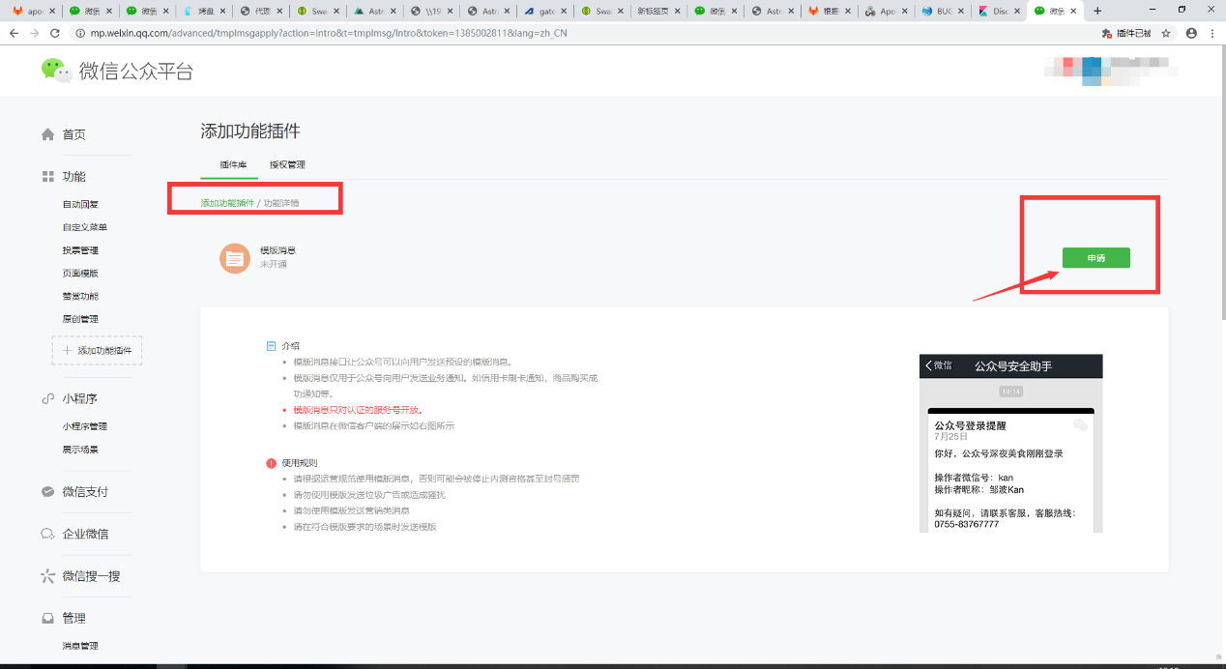Image resolution: width=1226 pixels, height=669 pixels.
Task: Click the WeChat logo in the page header
Action: [56, 71]
